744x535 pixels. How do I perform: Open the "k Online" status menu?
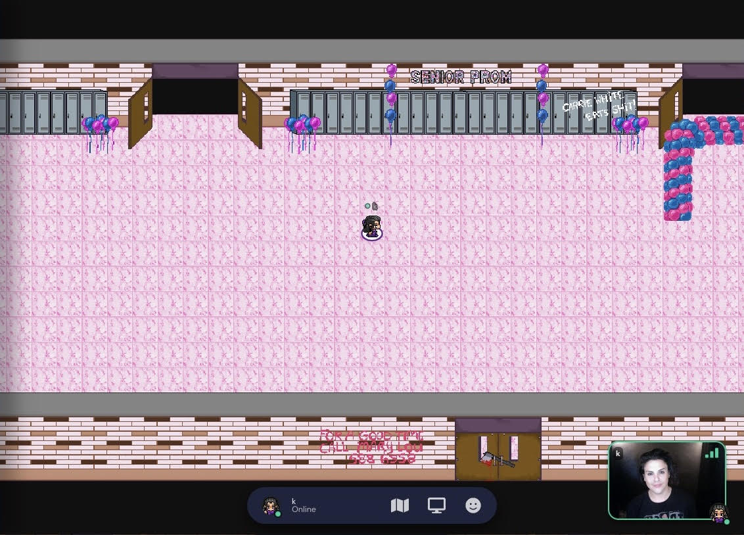pyautogui.click(x=304, y=505)
